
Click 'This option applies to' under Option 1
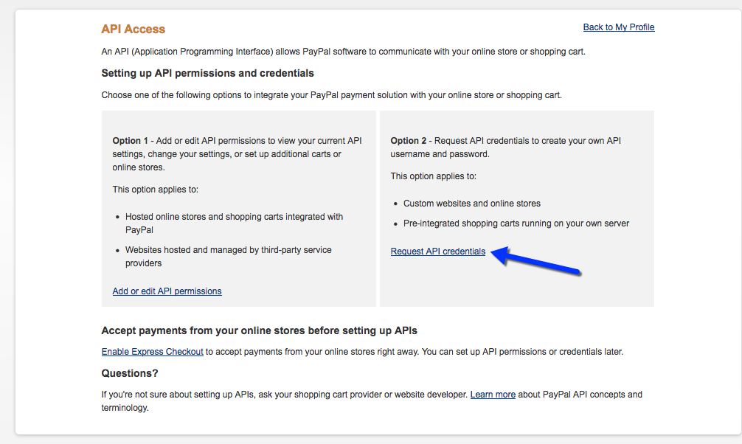[x=155, y=190]
